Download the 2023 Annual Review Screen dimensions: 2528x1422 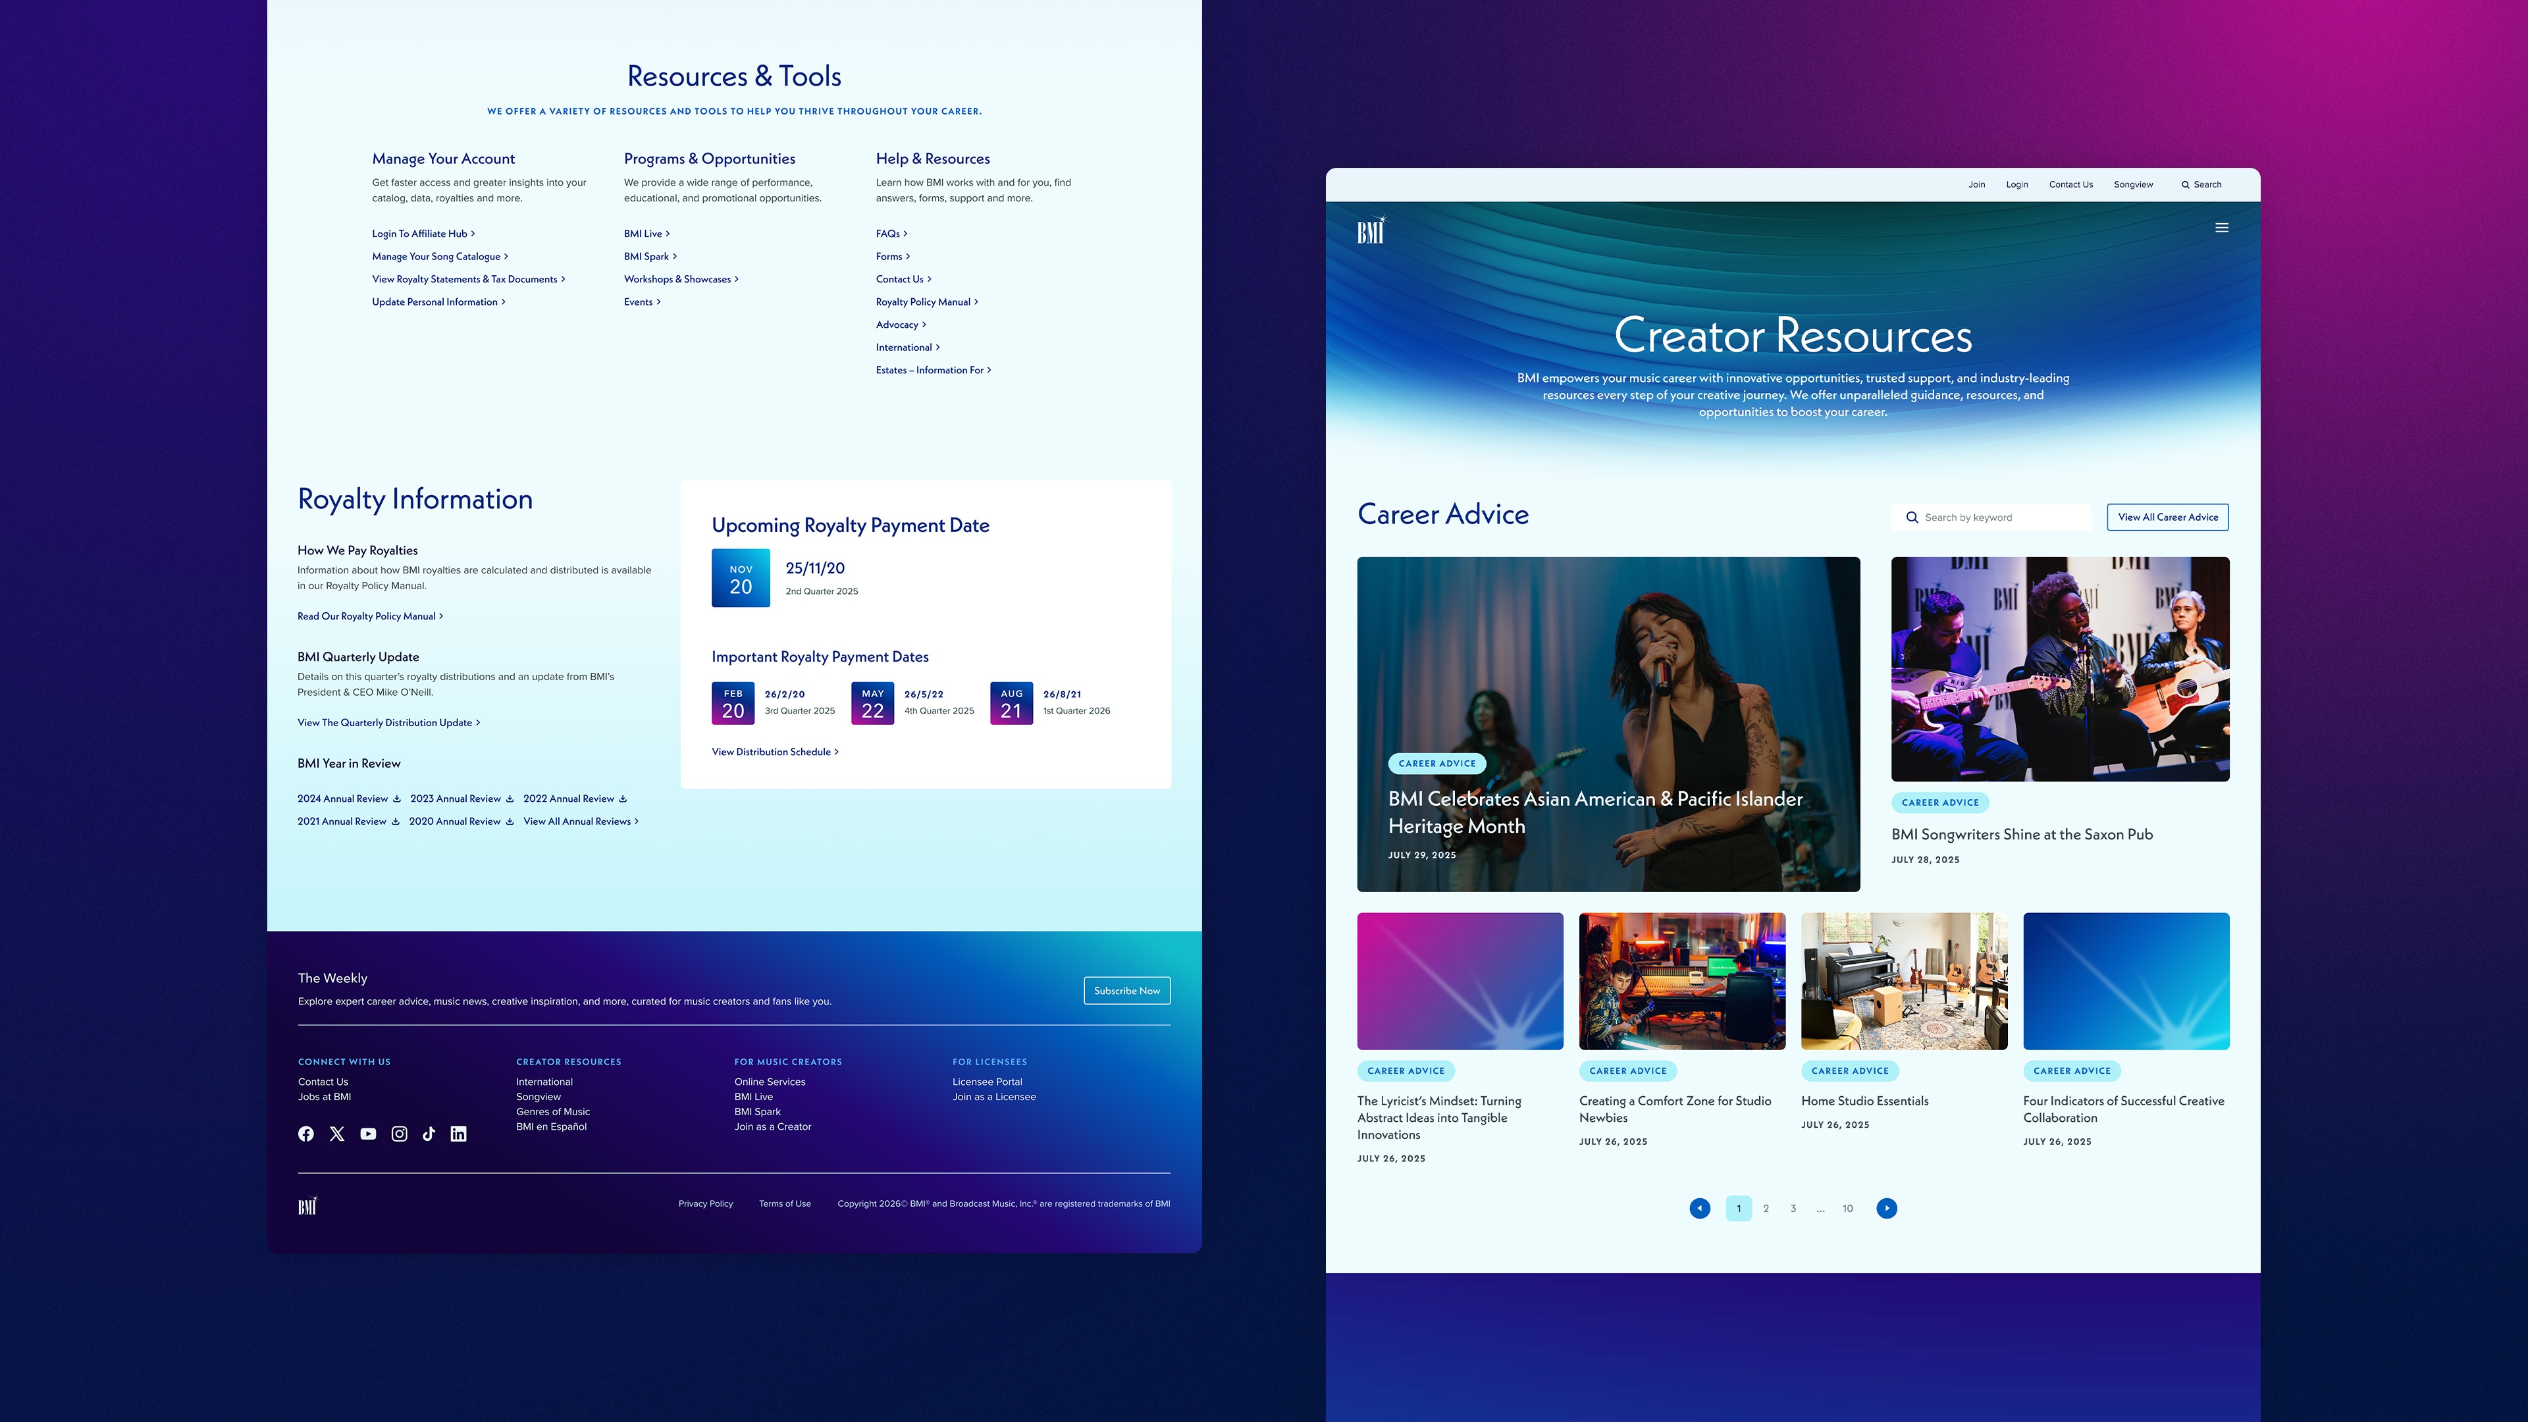point(461,799)
